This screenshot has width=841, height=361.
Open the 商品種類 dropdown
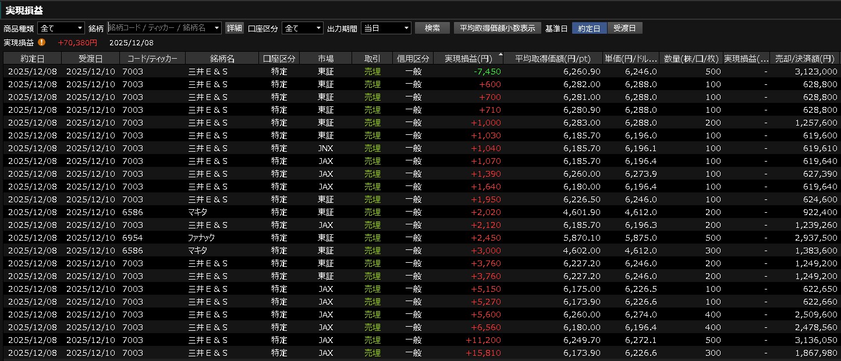click(61, 28)
